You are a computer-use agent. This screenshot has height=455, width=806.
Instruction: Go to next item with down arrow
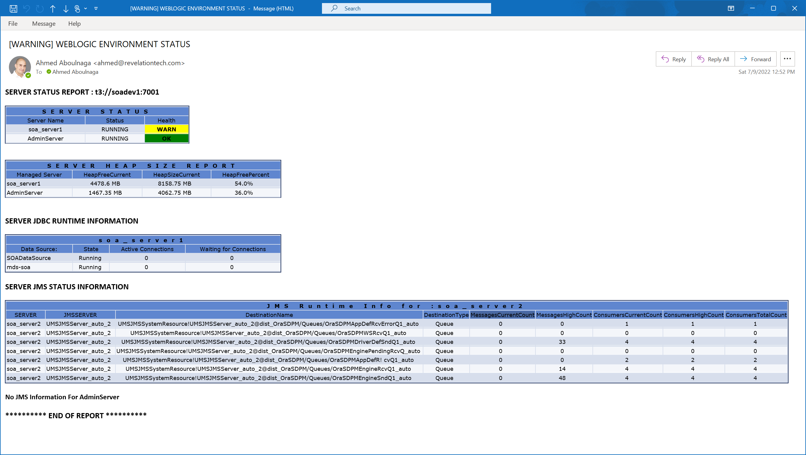click(66, 9)
